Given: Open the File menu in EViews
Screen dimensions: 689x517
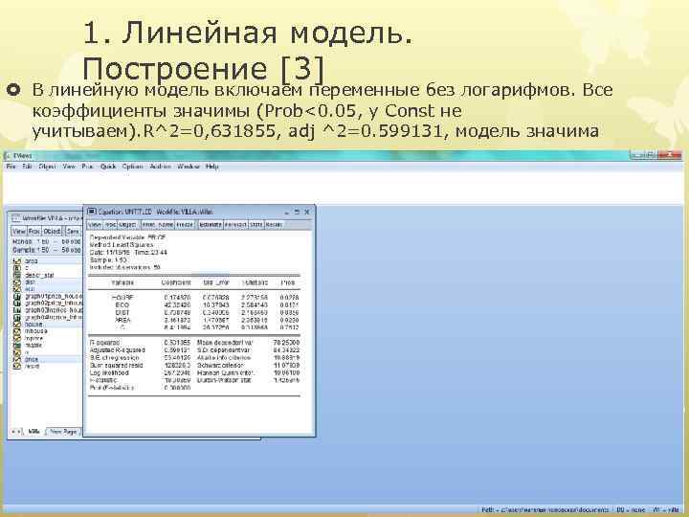Looking at the screenshot, I should (x=11, y=167).
